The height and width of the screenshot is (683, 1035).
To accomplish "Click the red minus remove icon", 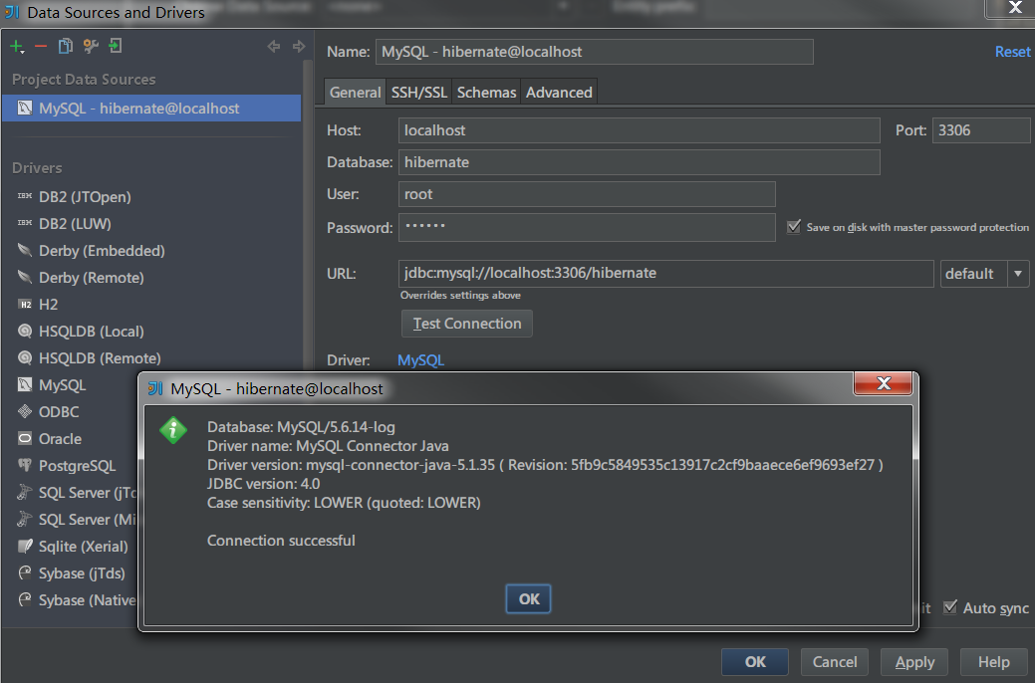I will [x=41, y=46].
